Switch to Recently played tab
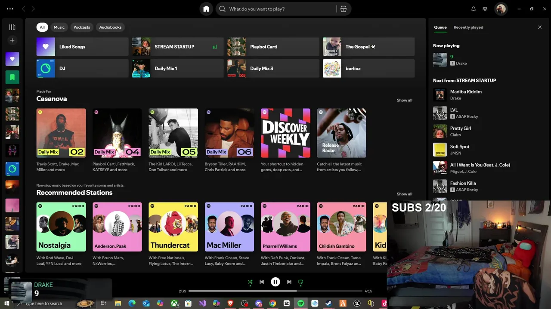Image resolution: width=551 pixels, height=309 pixels. click(468, 27)
